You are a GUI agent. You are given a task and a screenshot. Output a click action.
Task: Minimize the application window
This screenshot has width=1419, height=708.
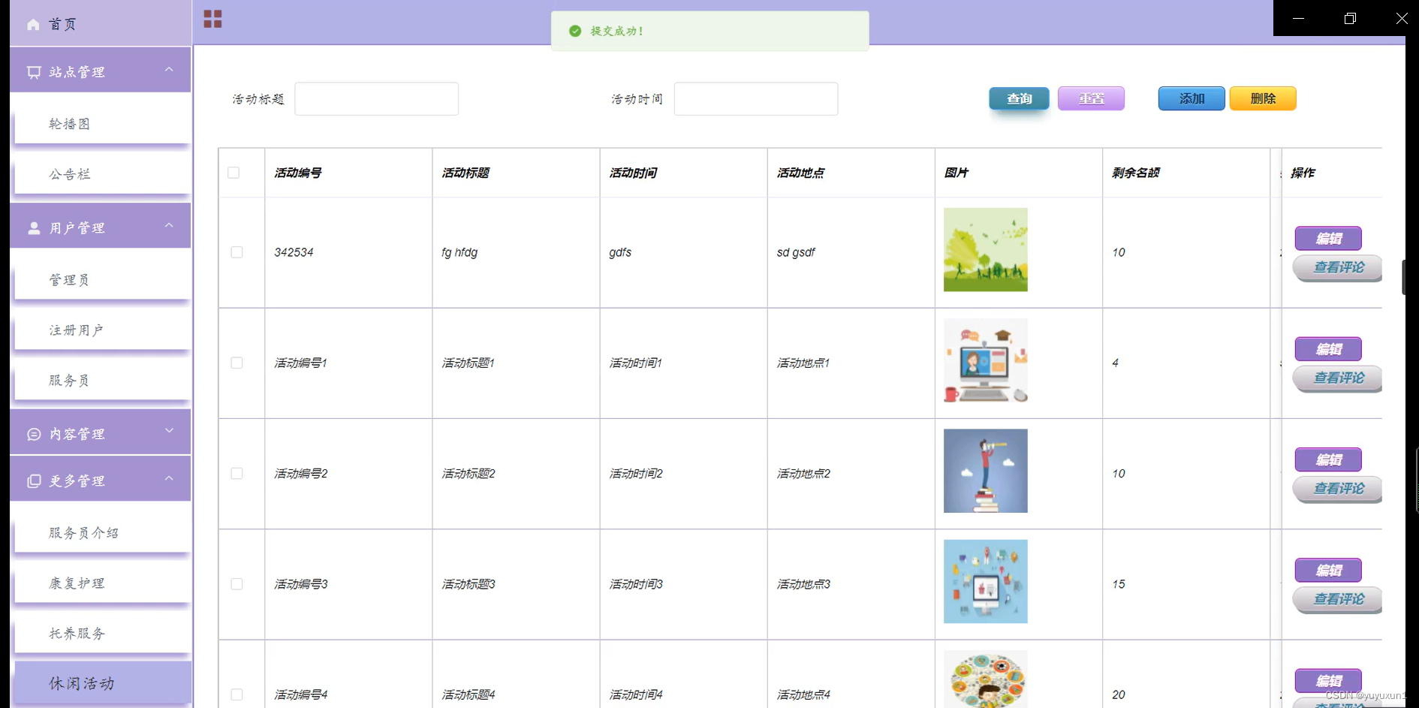point(1298,18)
